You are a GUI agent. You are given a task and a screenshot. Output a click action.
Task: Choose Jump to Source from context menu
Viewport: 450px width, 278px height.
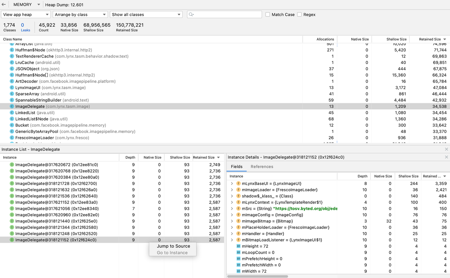(173, 246)
